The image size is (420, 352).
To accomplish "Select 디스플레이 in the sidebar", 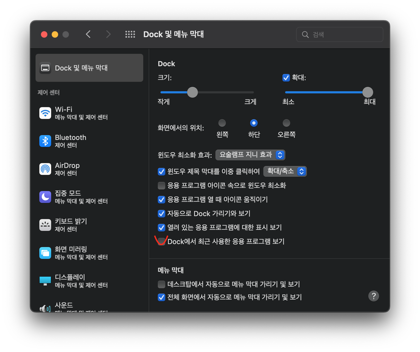I will pos(89,281).
